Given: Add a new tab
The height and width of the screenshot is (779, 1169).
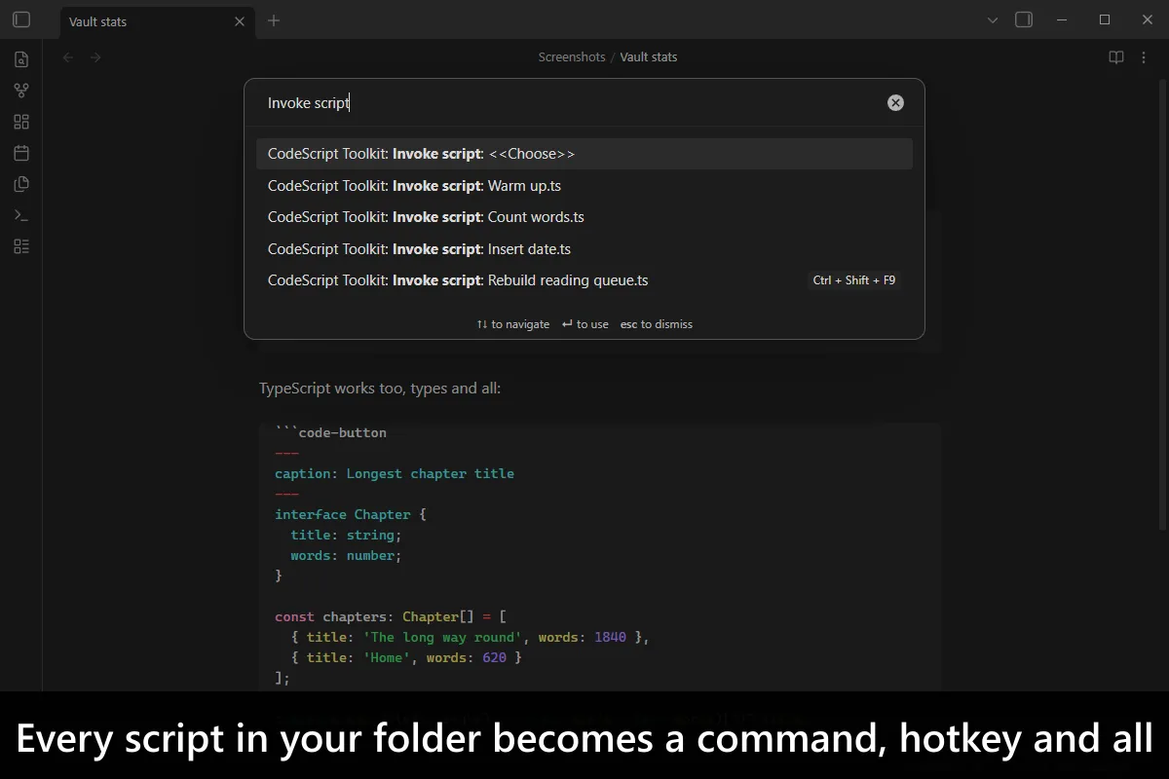Looking at the screenshot, I should pos(274,20).
